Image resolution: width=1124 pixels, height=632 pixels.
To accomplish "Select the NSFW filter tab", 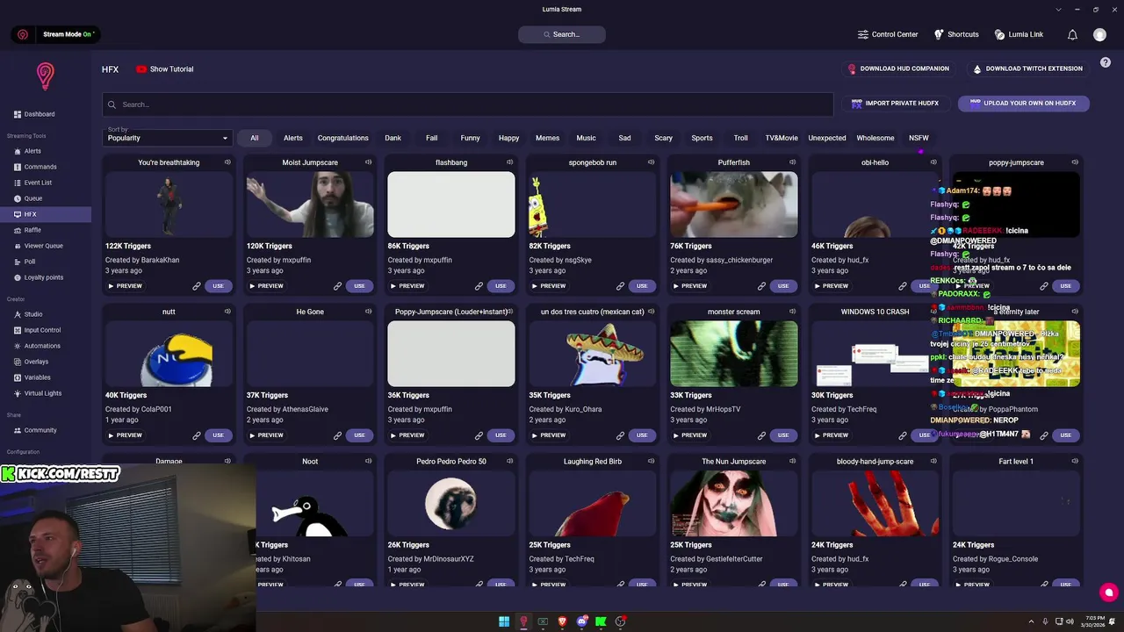I will pos(919,138).
